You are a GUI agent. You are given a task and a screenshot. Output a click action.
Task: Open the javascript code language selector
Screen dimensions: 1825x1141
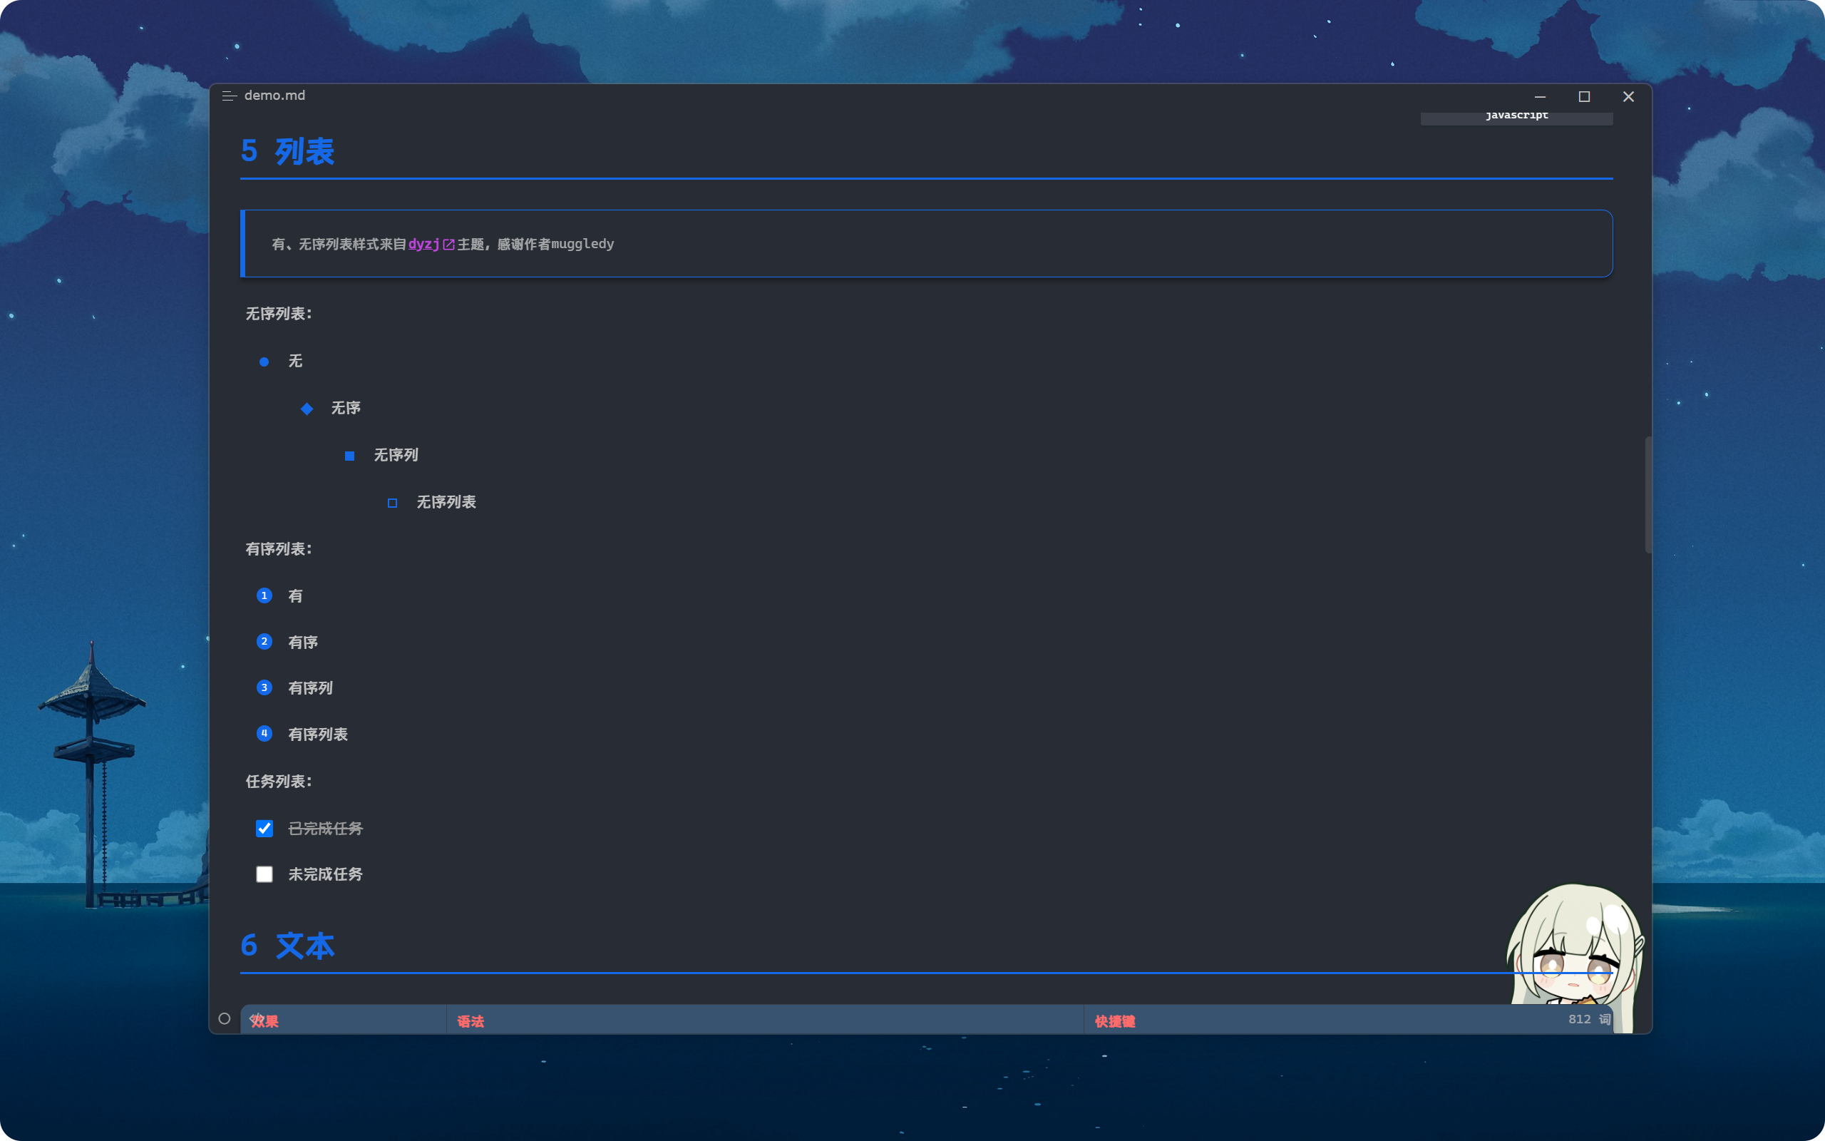pos(1516,116)
